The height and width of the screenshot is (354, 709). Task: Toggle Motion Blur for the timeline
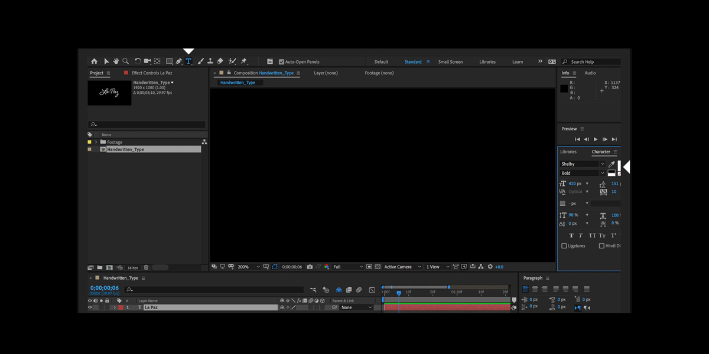(359, 290)
